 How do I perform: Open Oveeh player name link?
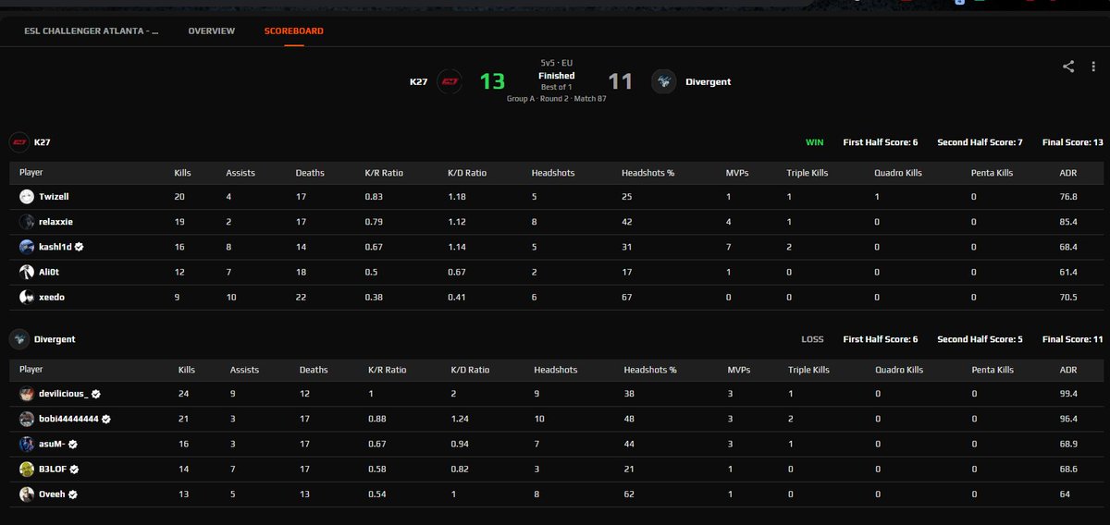coord(51,494)
